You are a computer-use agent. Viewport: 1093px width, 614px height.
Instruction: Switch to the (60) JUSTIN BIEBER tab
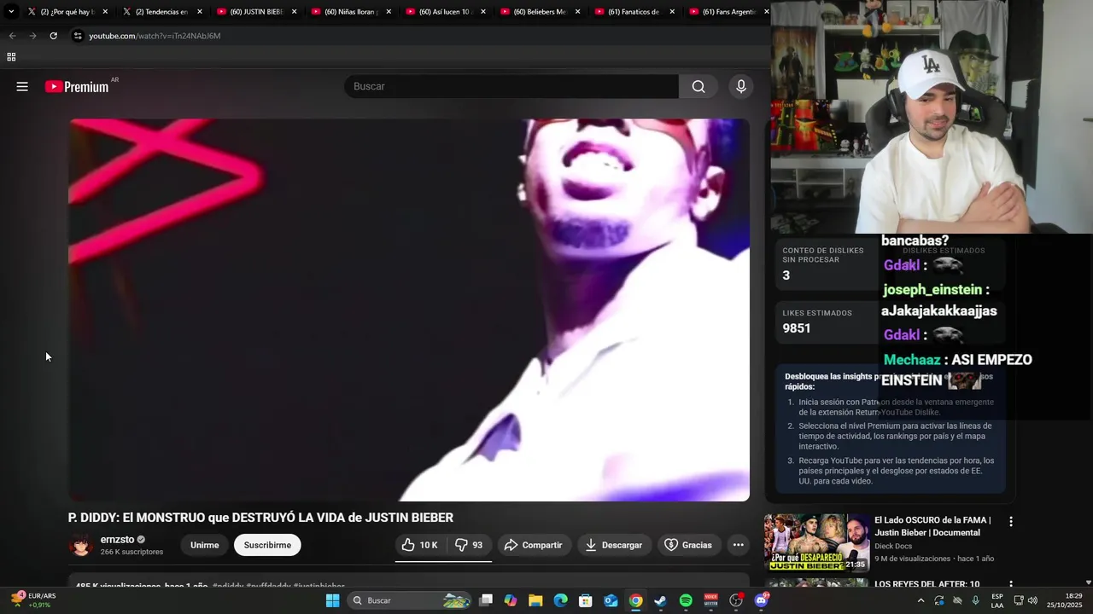pos(255,12)
